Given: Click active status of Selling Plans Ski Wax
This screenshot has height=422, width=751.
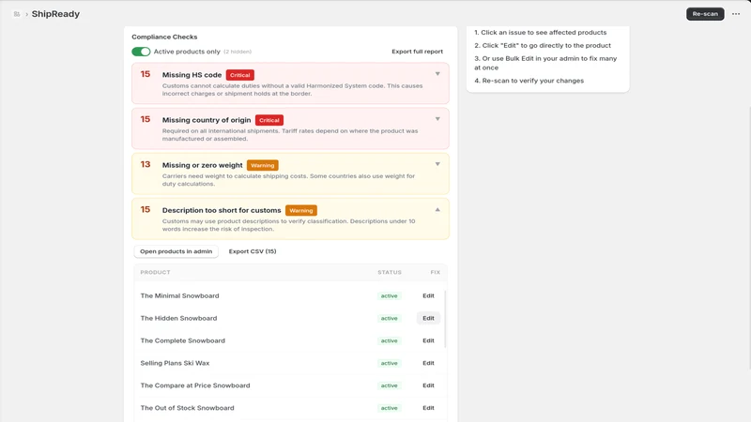Looking at the screenshot, I should coord(389,363).
